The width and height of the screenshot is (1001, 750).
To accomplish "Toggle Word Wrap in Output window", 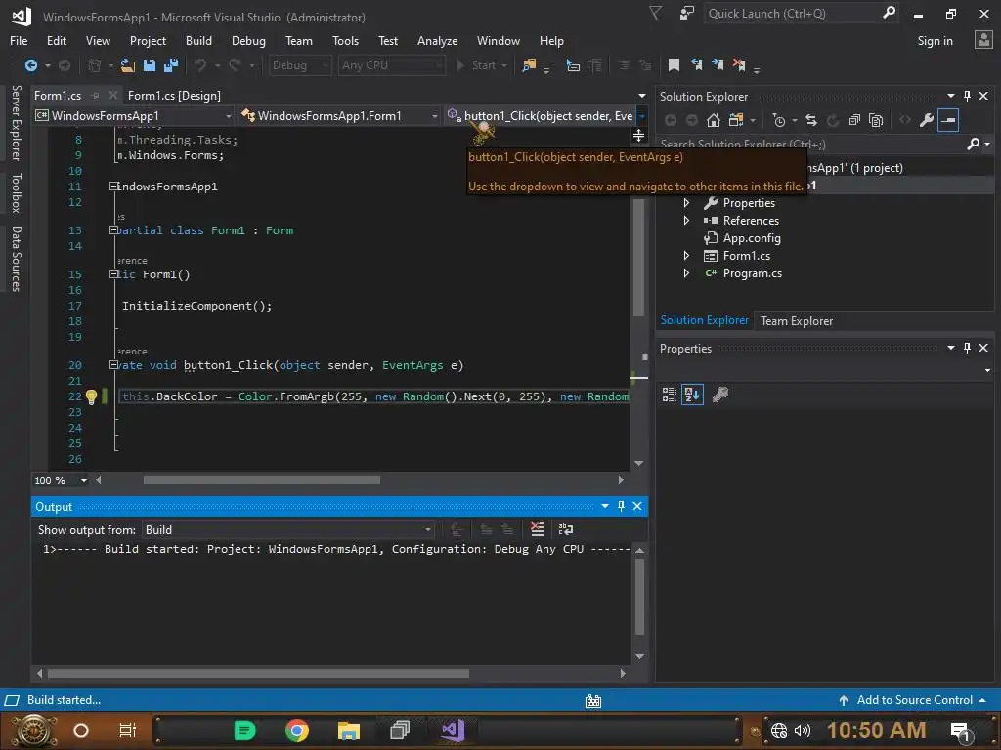I will pyautogui.click(x=566, y=529).
